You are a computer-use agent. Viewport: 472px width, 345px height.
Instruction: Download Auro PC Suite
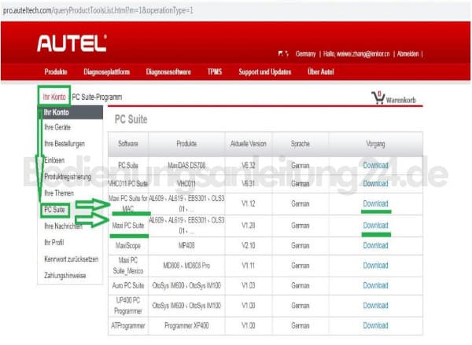click(x=375, y=285)
